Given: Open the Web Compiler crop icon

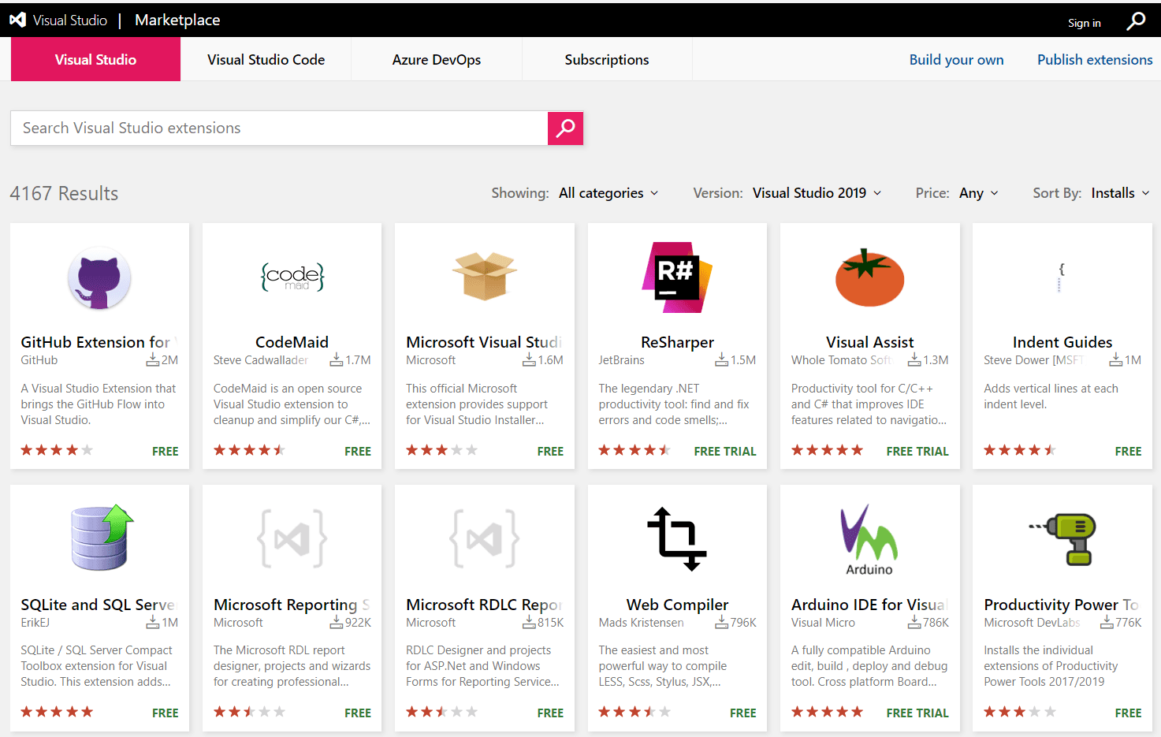Looking at the screenshot, I should click(x=677, y=538).
